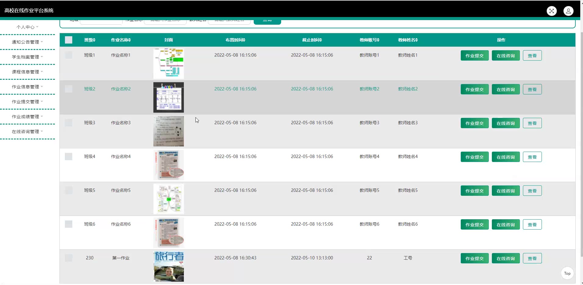The width and height of the screenshot is (583, 285).
Task: Sort by 教师姓名 column header arrows
Action: tap(417, 40)
